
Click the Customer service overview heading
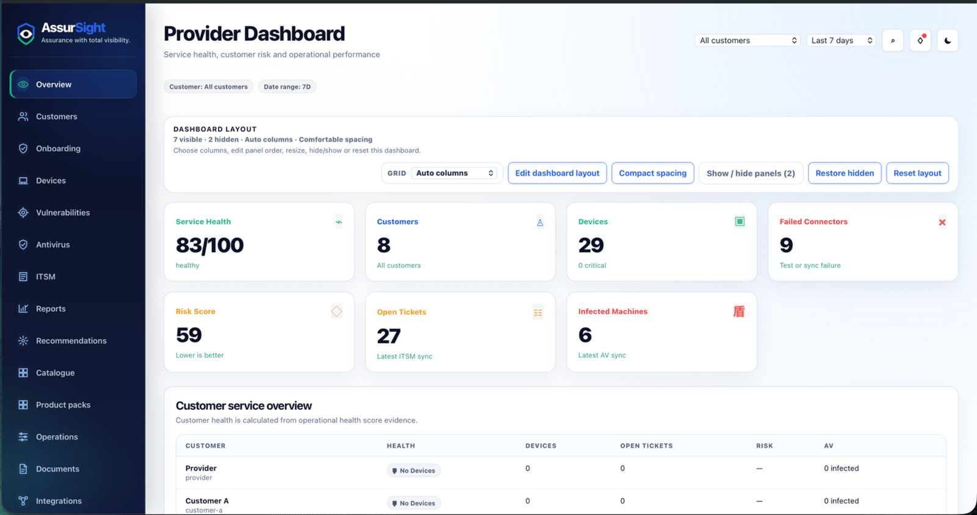click(x=244, y=406)
